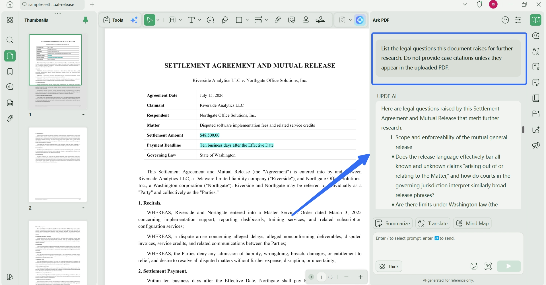The height and width of the screenshot is (285, 546).
Task: Click the zoom in plus button
Action: [360, 277]
